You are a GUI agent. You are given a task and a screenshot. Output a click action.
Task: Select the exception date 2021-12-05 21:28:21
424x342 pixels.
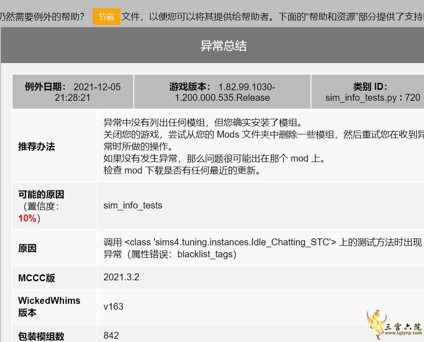tap(88, 92)
